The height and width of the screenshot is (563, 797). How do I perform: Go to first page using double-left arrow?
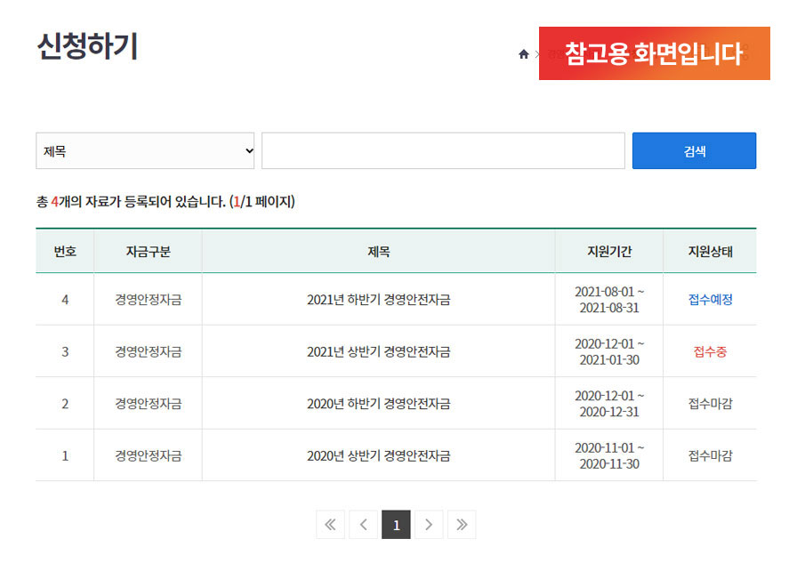click(330, 525)
